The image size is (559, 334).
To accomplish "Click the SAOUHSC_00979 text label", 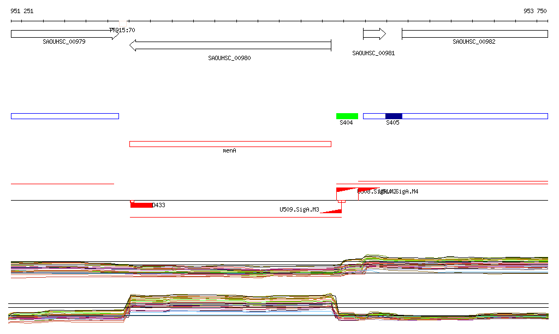I will [64, 42].
